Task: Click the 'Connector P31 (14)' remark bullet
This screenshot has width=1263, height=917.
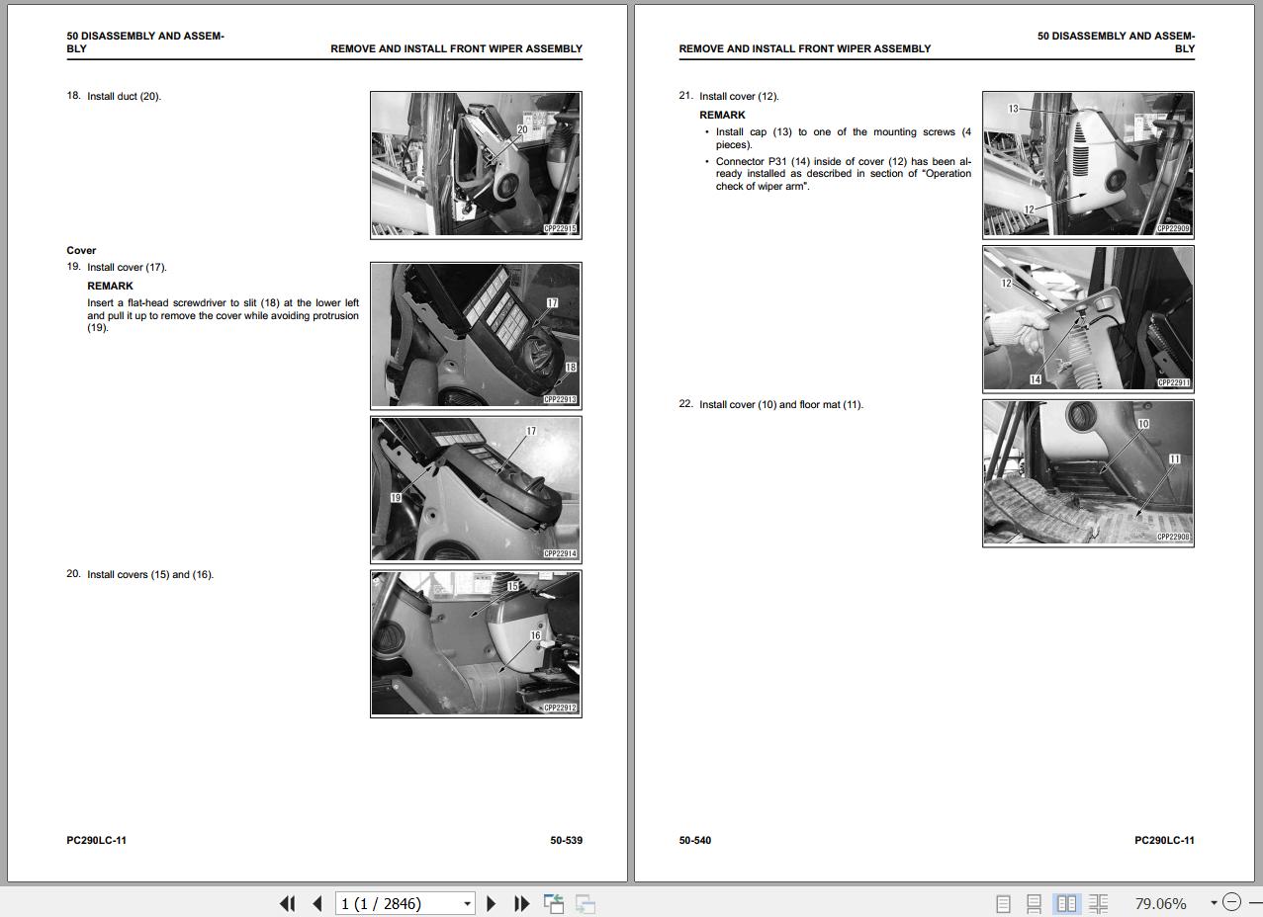Action: click(844, 174)
